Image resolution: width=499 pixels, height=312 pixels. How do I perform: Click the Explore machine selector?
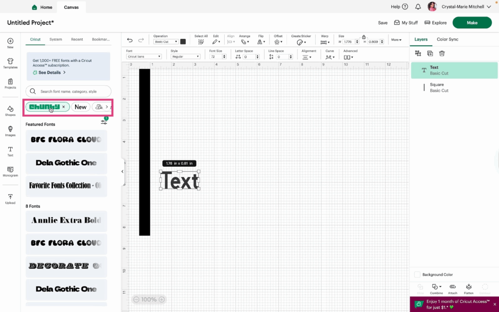click(436, 22)
